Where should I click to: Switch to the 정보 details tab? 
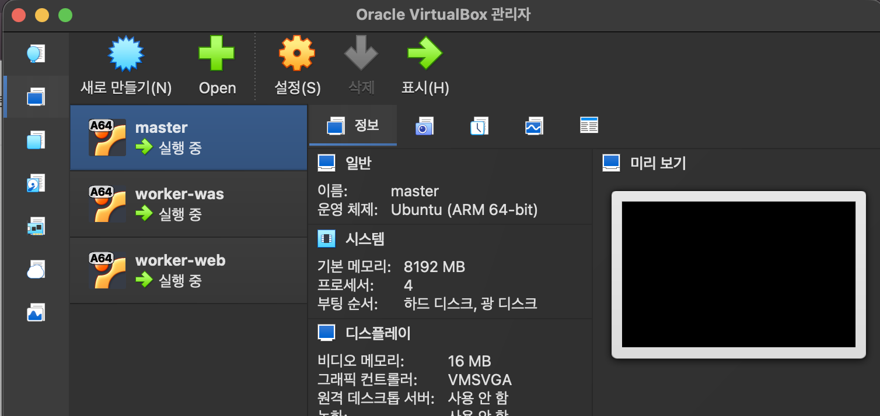tap(353, 125)
